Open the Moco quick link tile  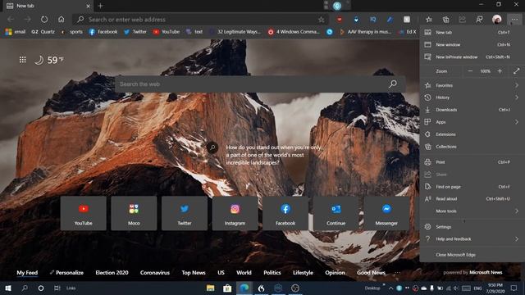134,213
